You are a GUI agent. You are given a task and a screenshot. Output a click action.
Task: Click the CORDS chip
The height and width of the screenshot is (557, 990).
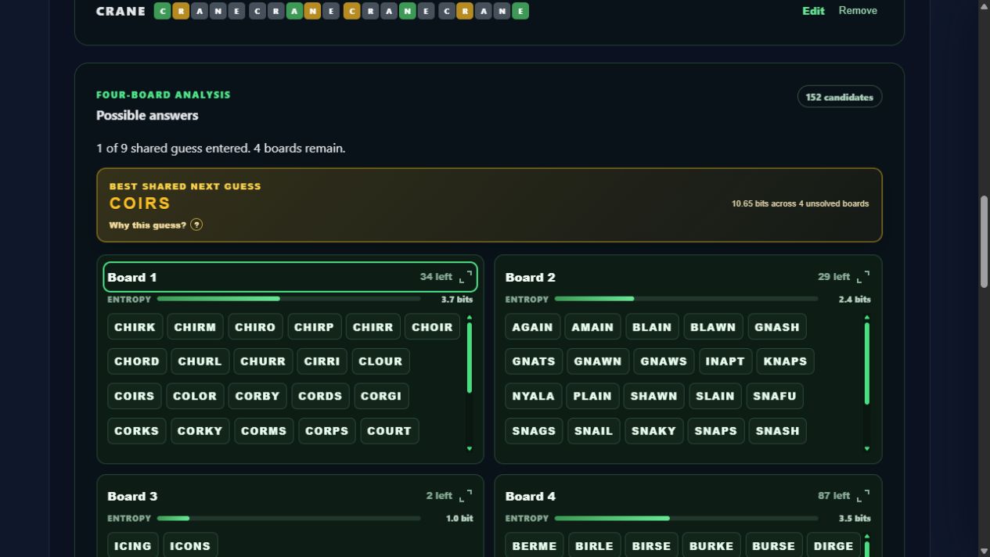click(x=320, y=396)
